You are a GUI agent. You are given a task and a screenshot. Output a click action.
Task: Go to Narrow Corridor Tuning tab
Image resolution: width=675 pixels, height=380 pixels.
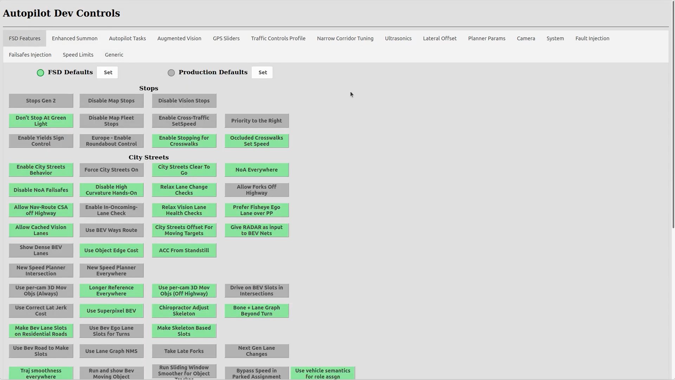click(x=345, y=39)
